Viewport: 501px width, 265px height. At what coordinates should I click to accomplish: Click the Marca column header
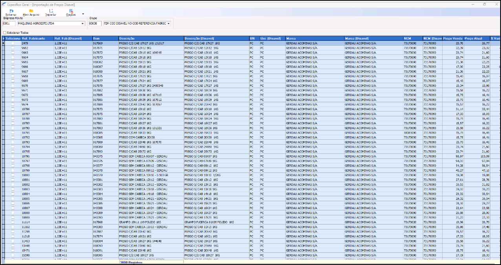(315, 38)
